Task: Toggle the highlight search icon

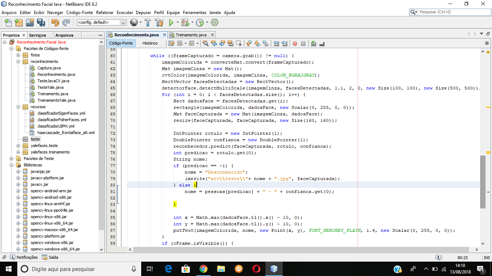Action: (231, 43)
